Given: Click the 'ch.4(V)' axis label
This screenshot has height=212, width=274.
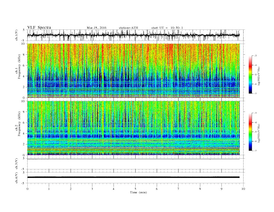Looking at the screenshot, I should 17,178.
